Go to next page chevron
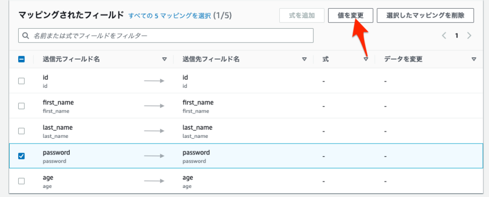 [469, 35]
